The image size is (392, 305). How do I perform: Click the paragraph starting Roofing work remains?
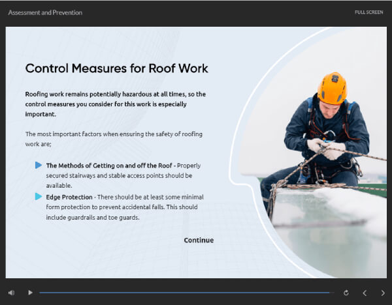click(x=116, y=104)
